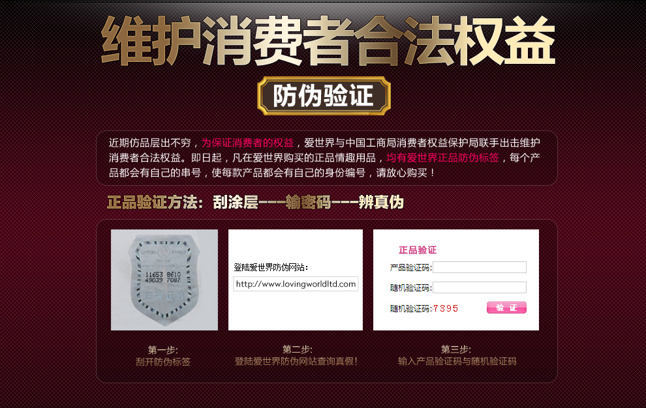
Task: Click the 第一步 caption under the label photo
Action: (x=163, y=350)
